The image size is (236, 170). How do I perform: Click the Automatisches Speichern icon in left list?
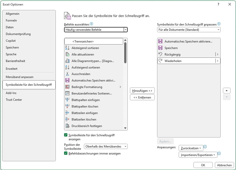tap(67, 80)
